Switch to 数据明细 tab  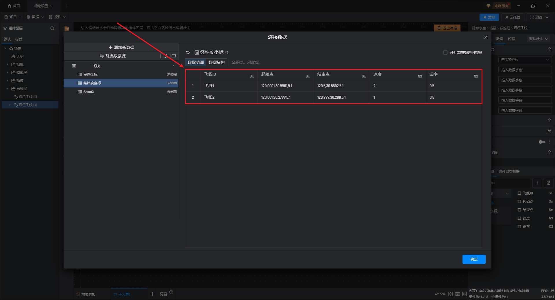click(x=196, y=62)
